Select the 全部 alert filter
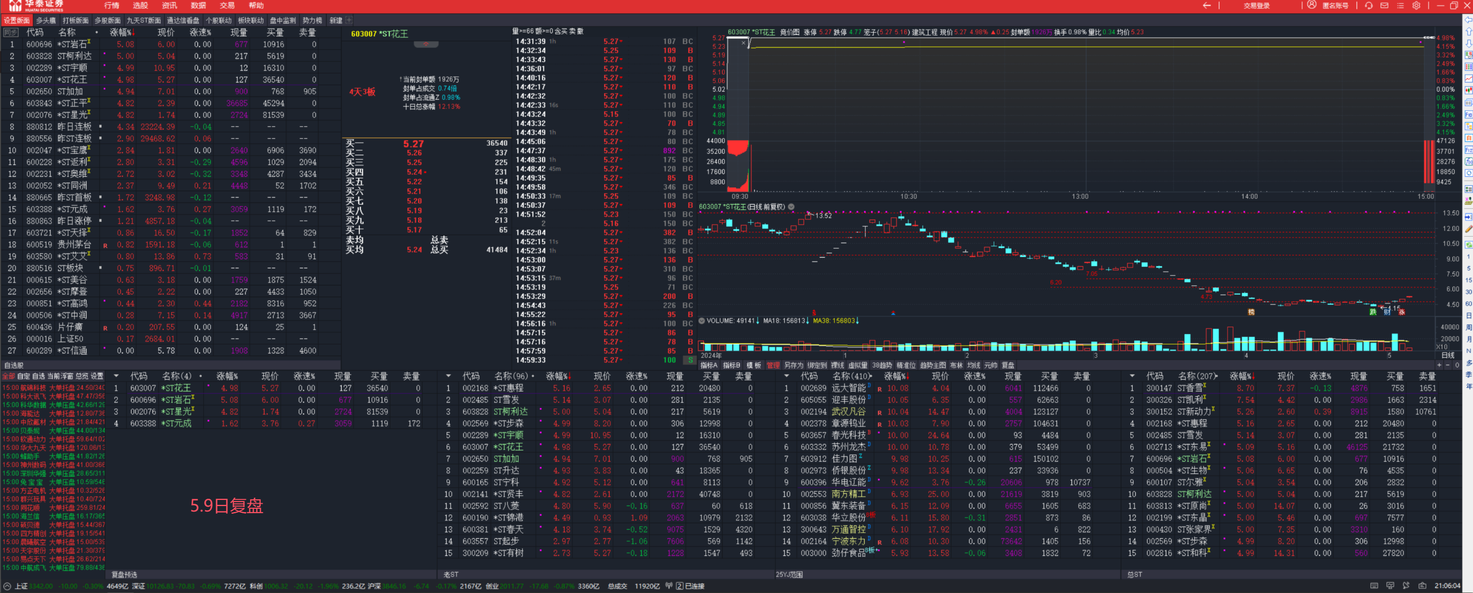Screen dimensions: 1473x593 8,376
